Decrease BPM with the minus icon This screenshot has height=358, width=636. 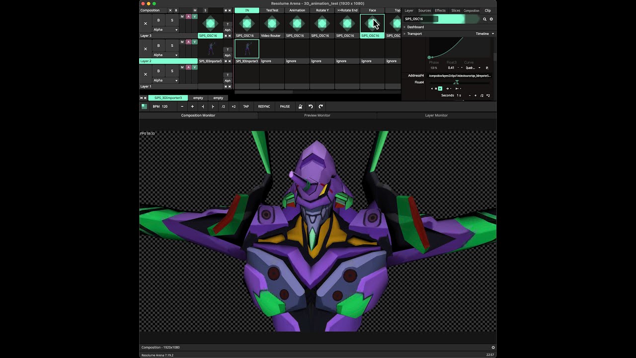[182, 106]
